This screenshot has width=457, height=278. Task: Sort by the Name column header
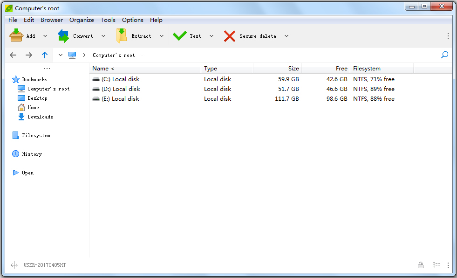coord(145,69)
